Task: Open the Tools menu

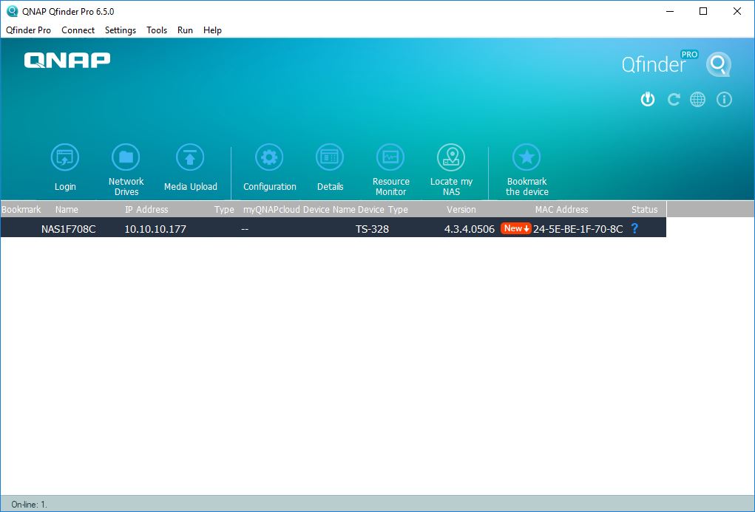Action: tap(157, 30)
